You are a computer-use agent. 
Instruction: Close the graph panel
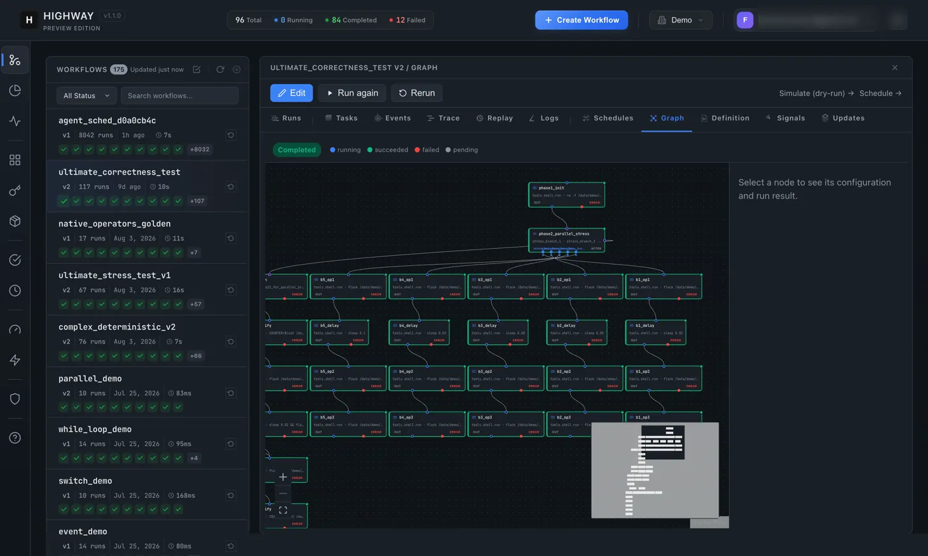(x=895, y=67)
